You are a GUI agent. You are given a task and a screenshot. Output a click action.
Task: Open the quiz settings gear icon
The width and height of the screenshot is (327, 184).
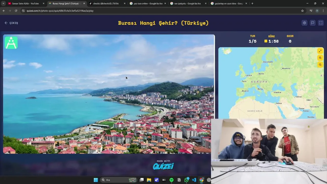pos(304,23)
